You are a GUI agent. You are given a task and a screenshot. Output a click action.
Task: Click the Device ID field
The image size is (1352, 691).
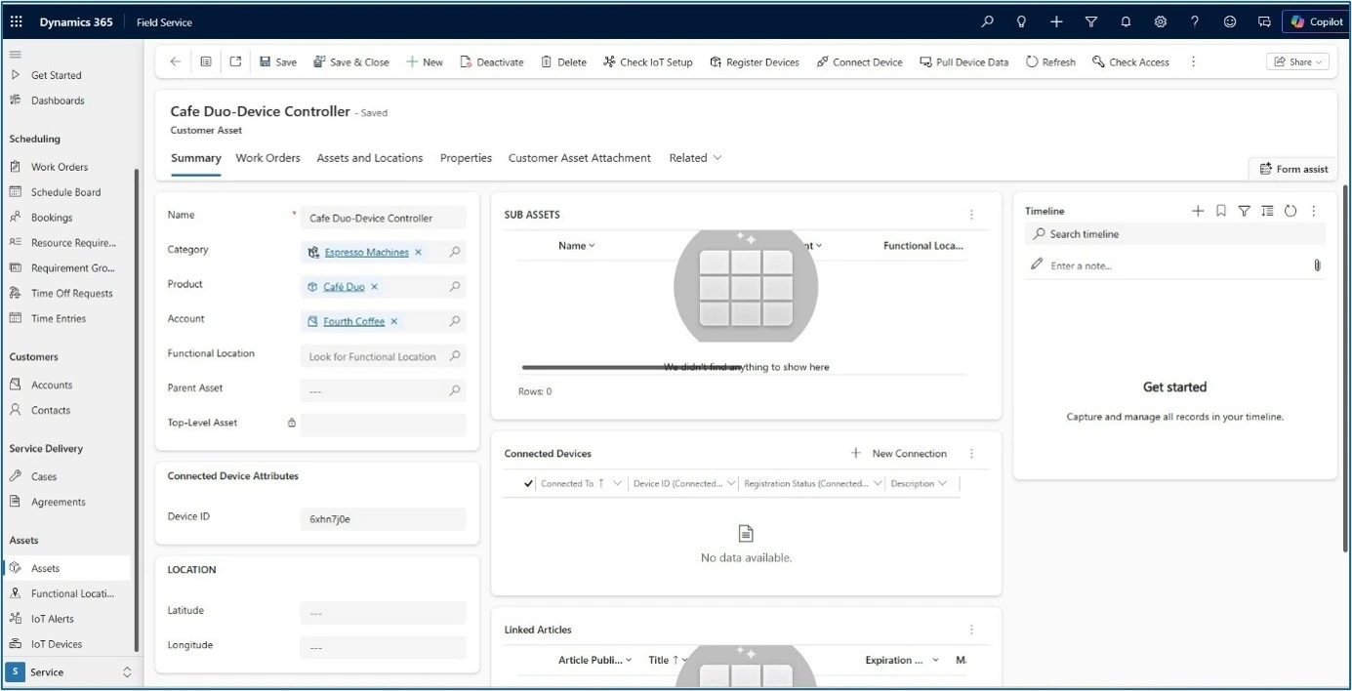pyautogui.click(x=383, y=519)
